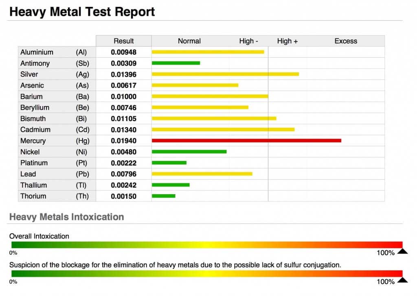Select the Normal column header
417x297 pixels.
coord(189,41)
